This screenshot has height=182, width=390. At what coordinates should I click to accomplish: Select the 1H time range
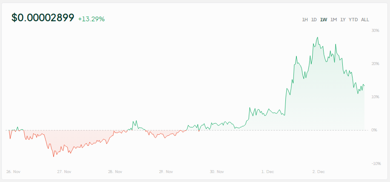305,20
